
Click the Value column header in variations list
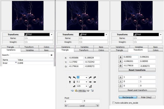point(35,60)
